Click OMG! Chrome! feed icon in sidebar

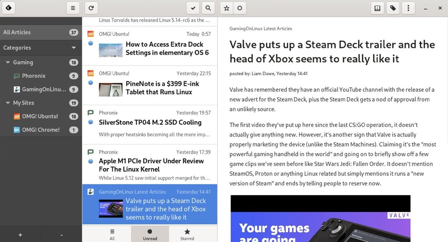17,130
